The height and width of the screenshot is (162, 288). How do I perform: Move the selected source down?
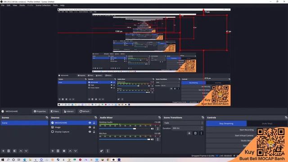[x=76, y=151]
